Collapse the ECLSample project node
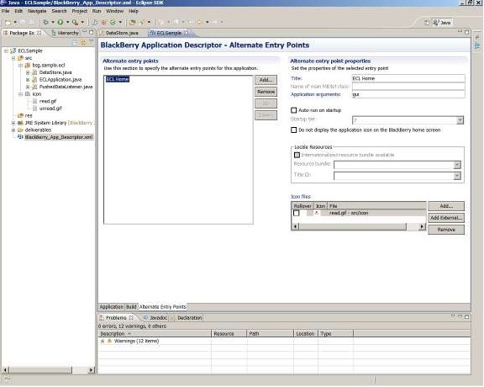484x387 pixels. coord(6,50)
